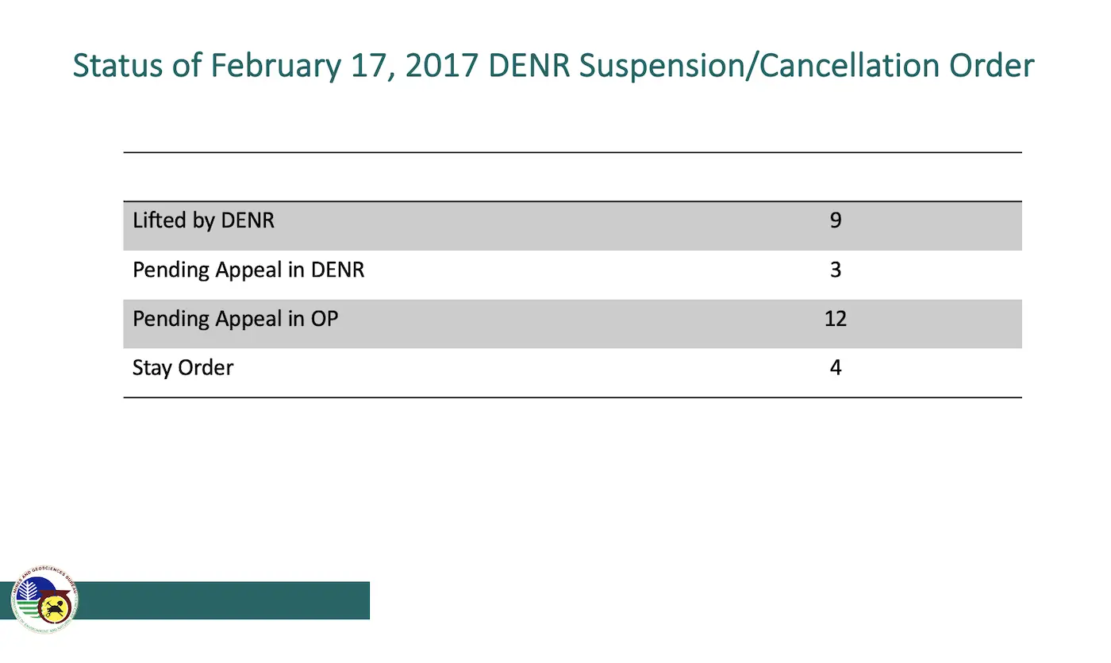Click the gray shaded area of the Lifted by DENR row
1111x663 pixels.
point(572,226)
